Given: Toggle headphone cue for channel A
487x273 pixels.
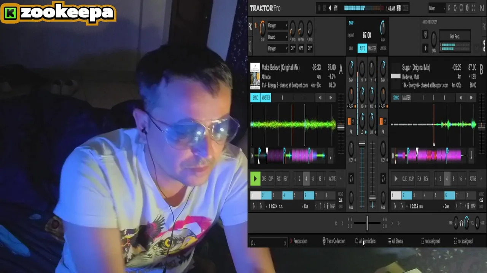Looking at the screenshot, I should (x=351, y=179).
